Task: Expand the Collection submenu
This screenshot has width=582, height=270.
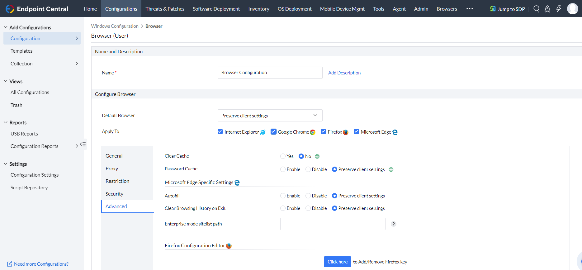Action: click(77, 64)
